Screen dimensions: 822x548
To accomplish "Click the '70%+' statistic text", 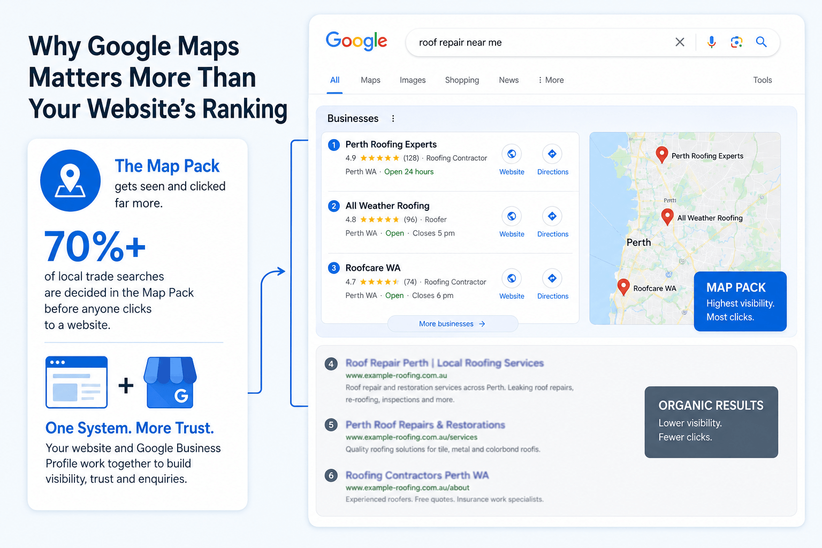I will pos(95,247).
